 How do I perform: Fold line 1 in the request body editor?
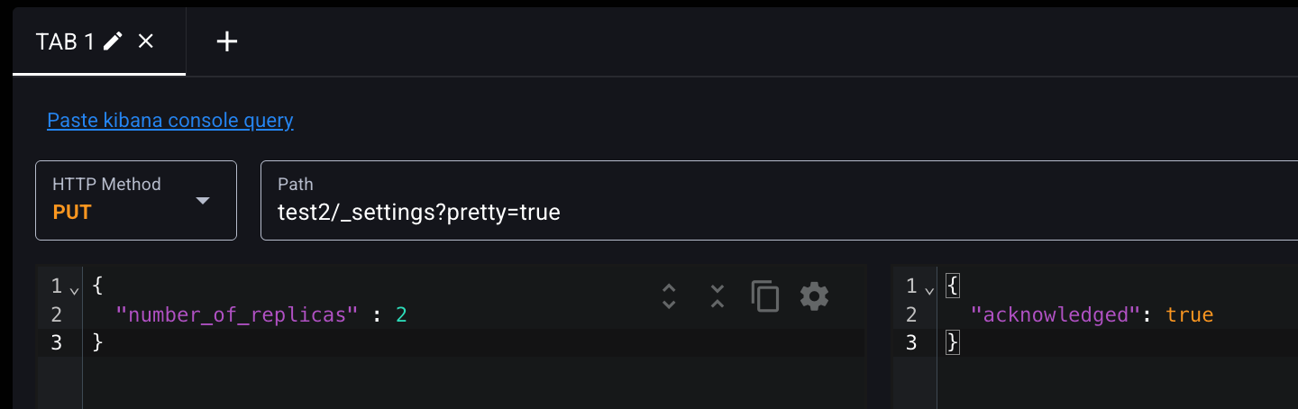pyautogui.click(x=74, y=289)
